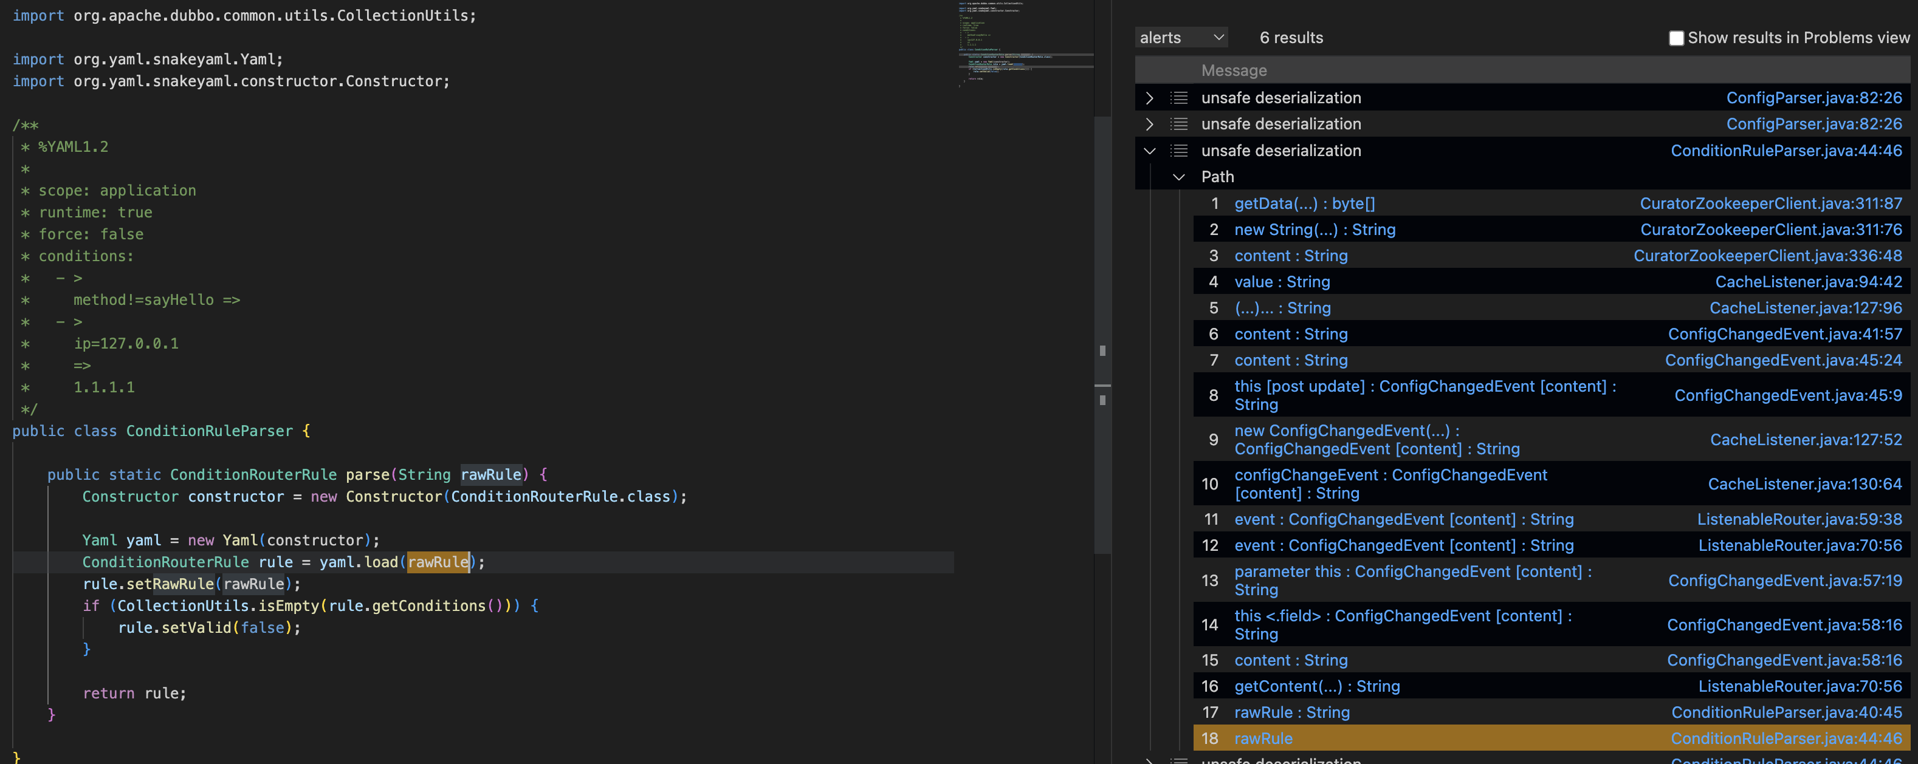Select path step 9 new ConfigChangedEvent(...) entry
The height and width of the screenshot is (764, 1918).
(x=1377, y=440)
